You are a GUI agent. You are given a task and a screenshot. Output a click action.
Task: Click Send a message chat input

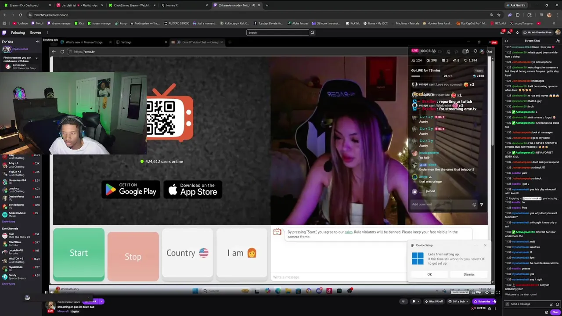(529, 304)
